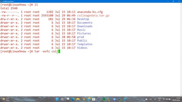Open the clock and date 29-07-2022

coord(176,99)
